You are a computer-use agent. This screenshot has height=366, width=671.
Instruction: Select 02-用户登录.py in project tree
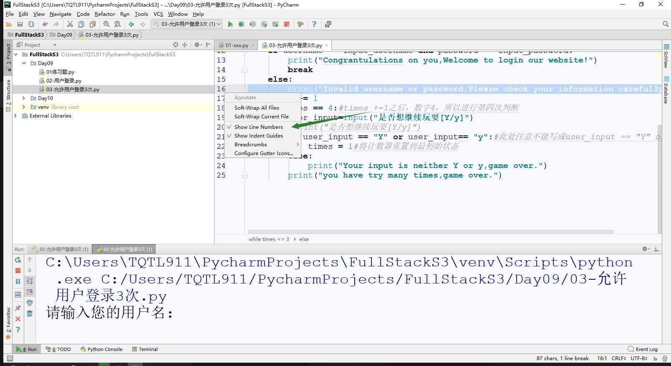63,80
